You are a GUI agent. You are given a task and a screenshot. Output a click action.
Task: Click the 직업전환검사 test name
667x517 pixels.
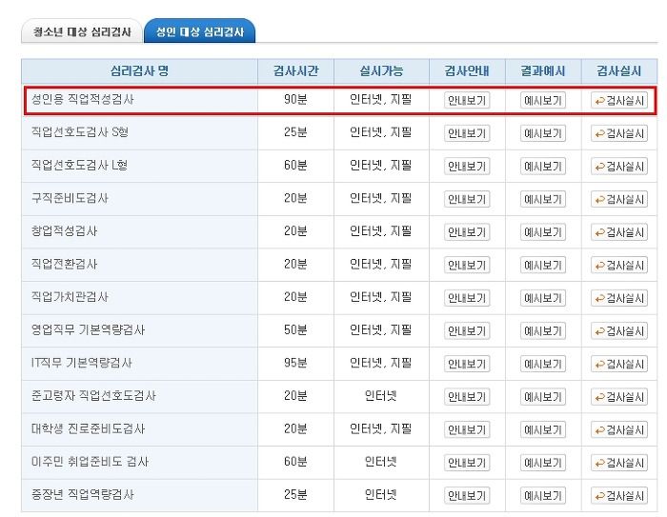click(x=64, y=264)
